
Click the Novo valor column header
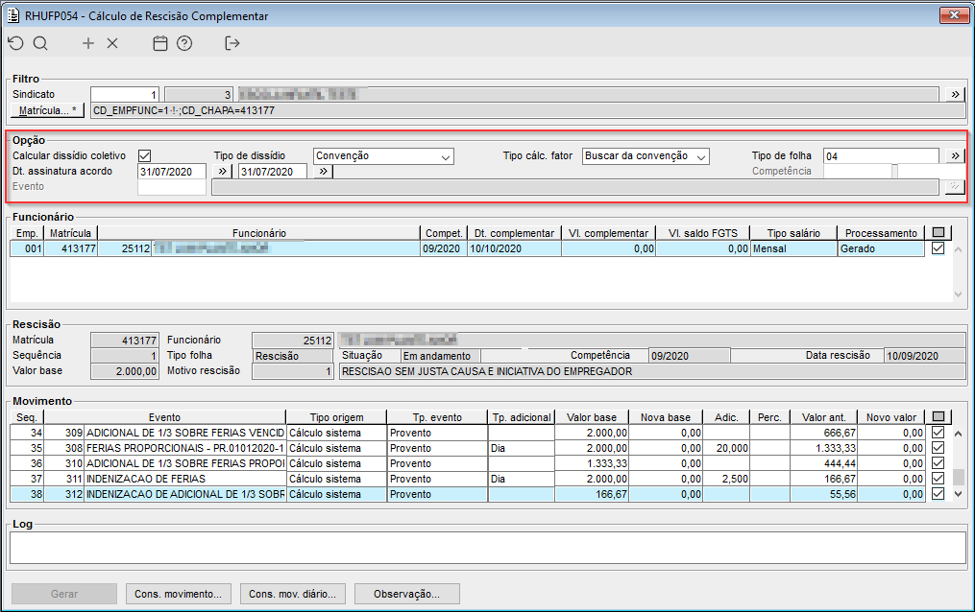(891, 417)
